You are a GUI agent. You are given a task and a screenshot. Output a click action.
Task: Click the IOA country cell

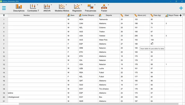click(88, 60)
